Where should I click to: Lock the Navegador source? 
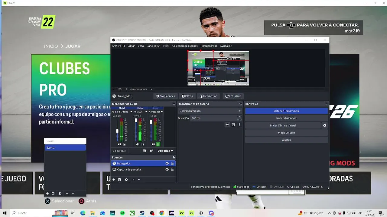click(x=172, y=163)
